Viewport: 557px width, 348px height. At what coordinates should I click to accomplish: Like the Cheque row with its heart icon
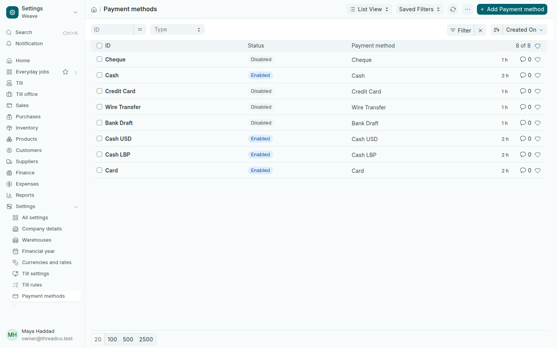point(538,60)
